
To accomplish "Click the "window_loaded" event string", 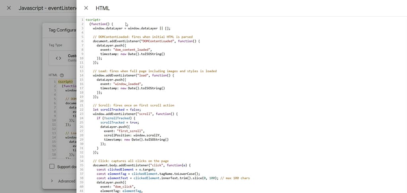I will coord(127,84).
